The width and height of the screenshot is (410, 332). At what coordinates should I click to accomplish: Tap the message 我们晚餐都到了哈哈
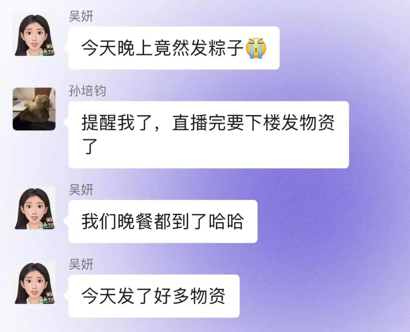point(163,222)
